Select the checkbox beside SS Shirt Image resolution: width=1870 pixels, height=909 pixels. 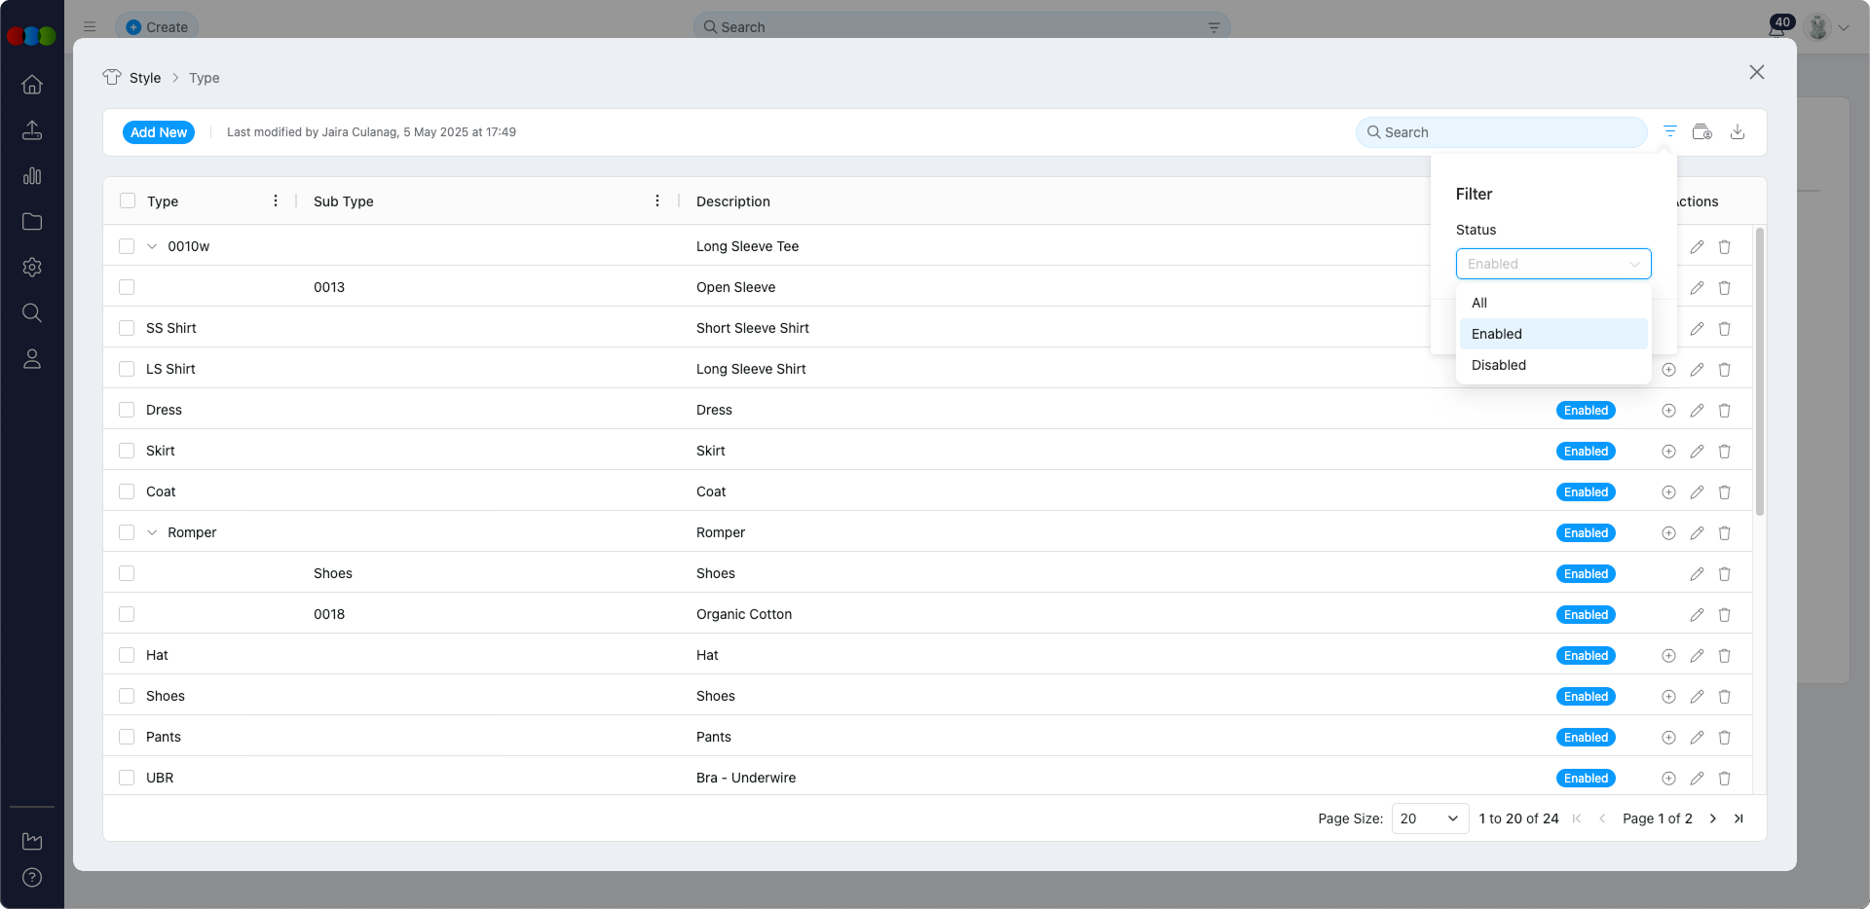tap(128, 328)
